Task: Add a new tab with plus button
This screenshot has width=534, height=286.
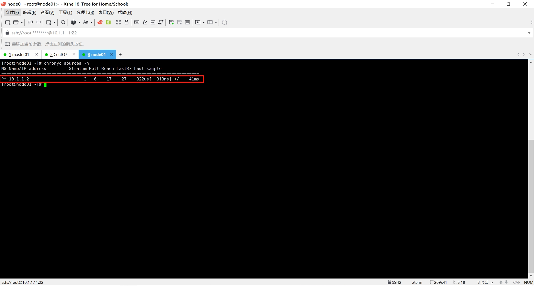Action: click(x=120, y=54)
